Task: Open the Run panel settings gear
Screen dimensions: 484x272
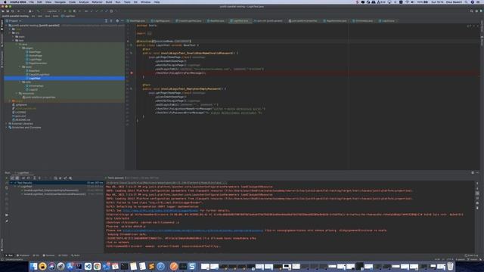Action: (473, 173)
